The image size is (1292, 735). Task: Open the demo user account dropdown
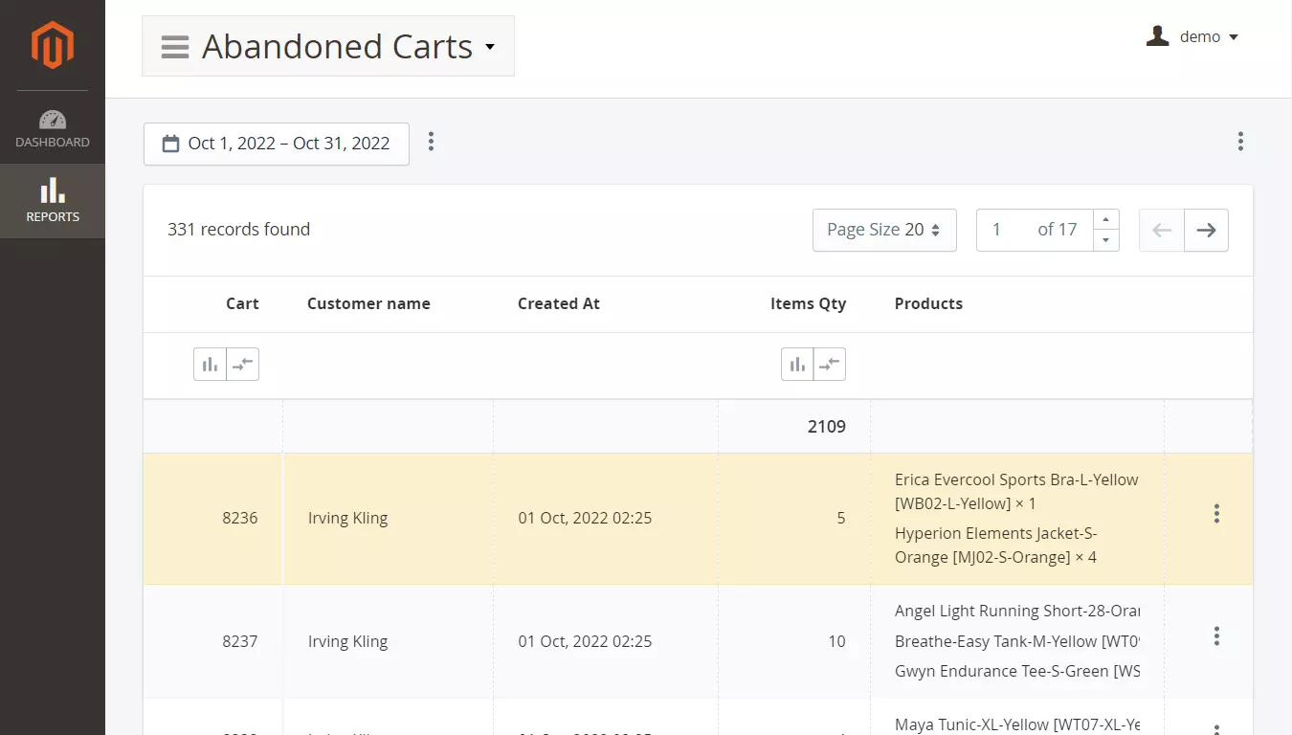click(1192, 36)
